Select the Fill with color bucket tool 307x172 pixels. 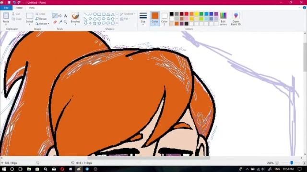tap(60, 16)
